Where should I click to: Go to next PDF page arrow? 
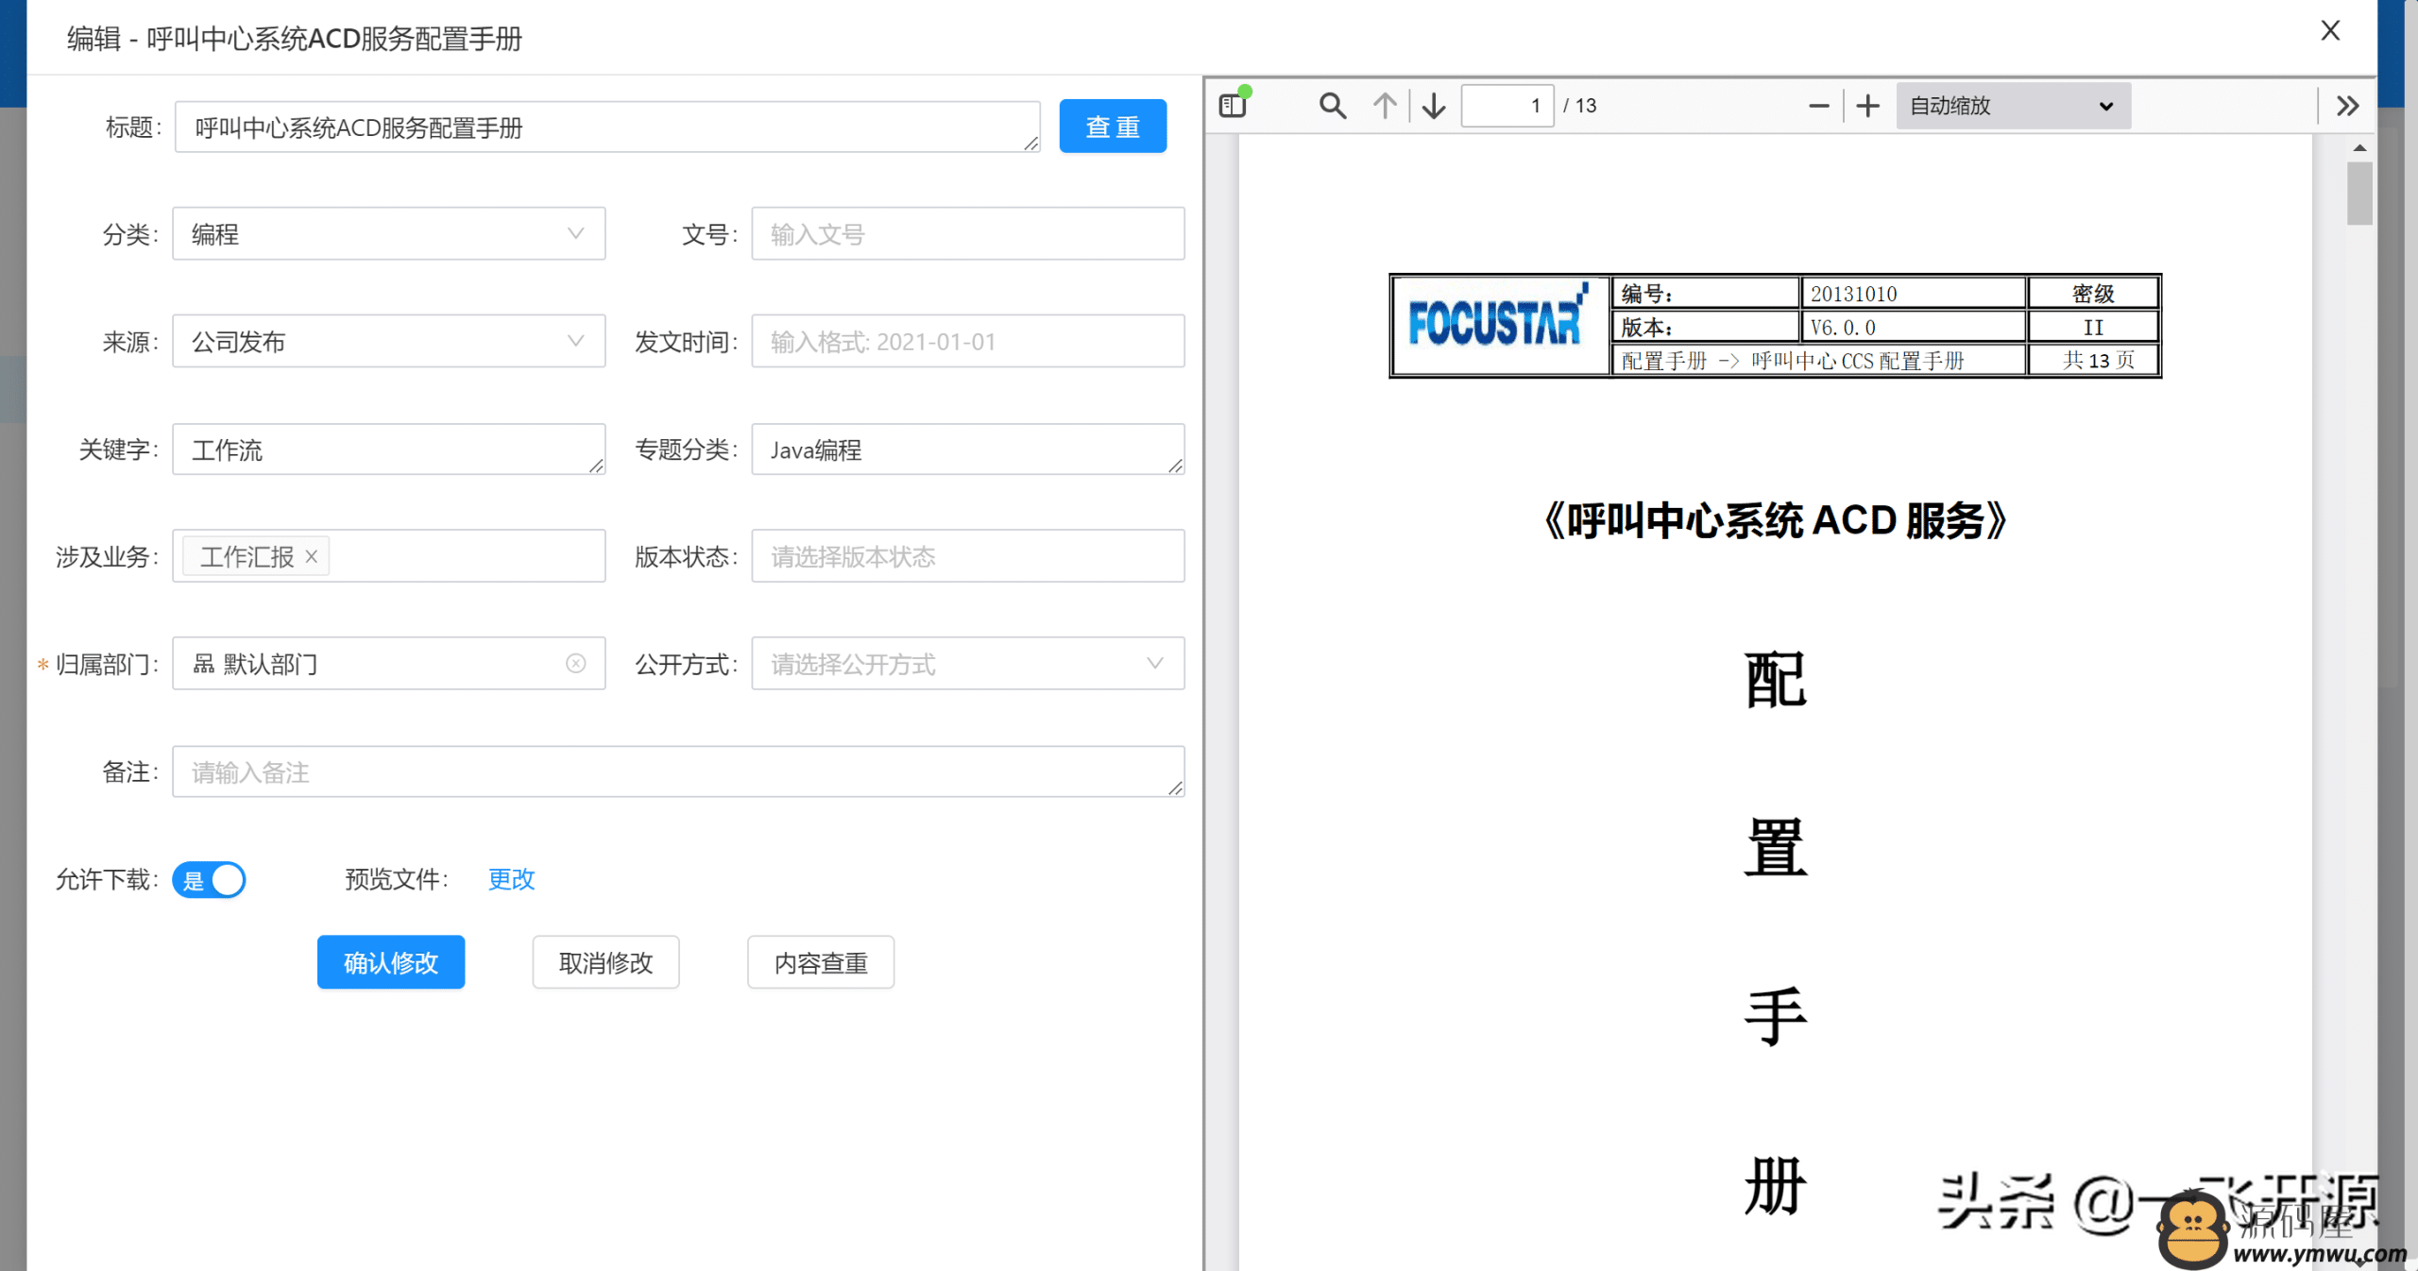point(1434,105)
